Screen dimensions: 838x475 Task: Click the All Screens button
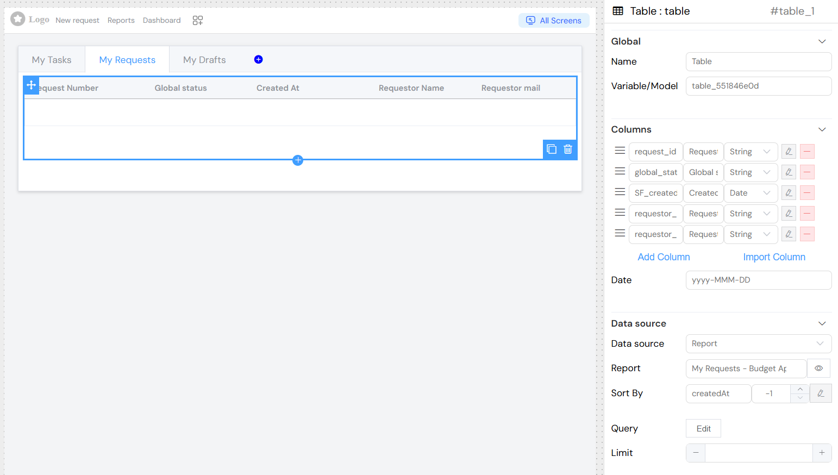pyautogui.click(x=554, y=21)
